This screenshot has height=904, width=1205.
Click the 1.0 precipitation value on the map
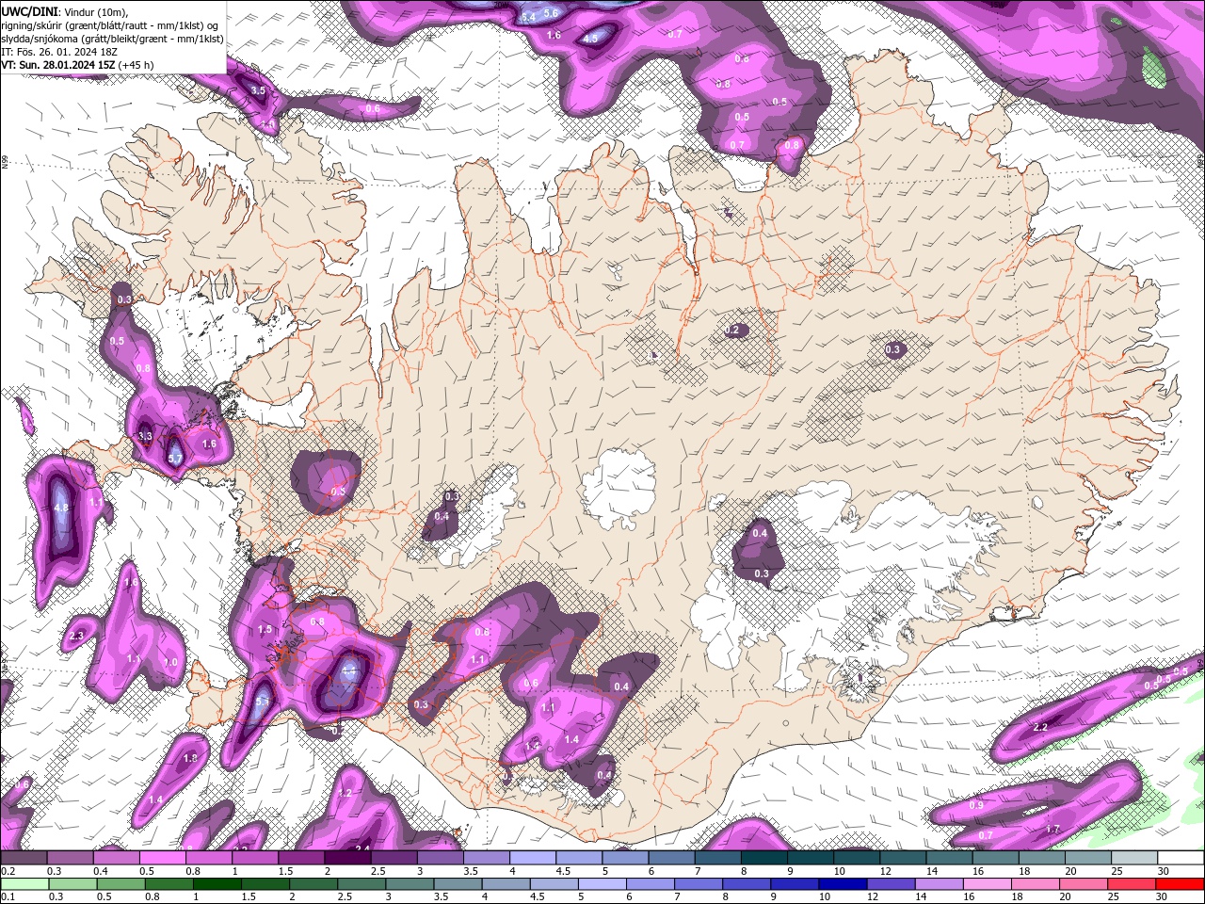[170, 663]
